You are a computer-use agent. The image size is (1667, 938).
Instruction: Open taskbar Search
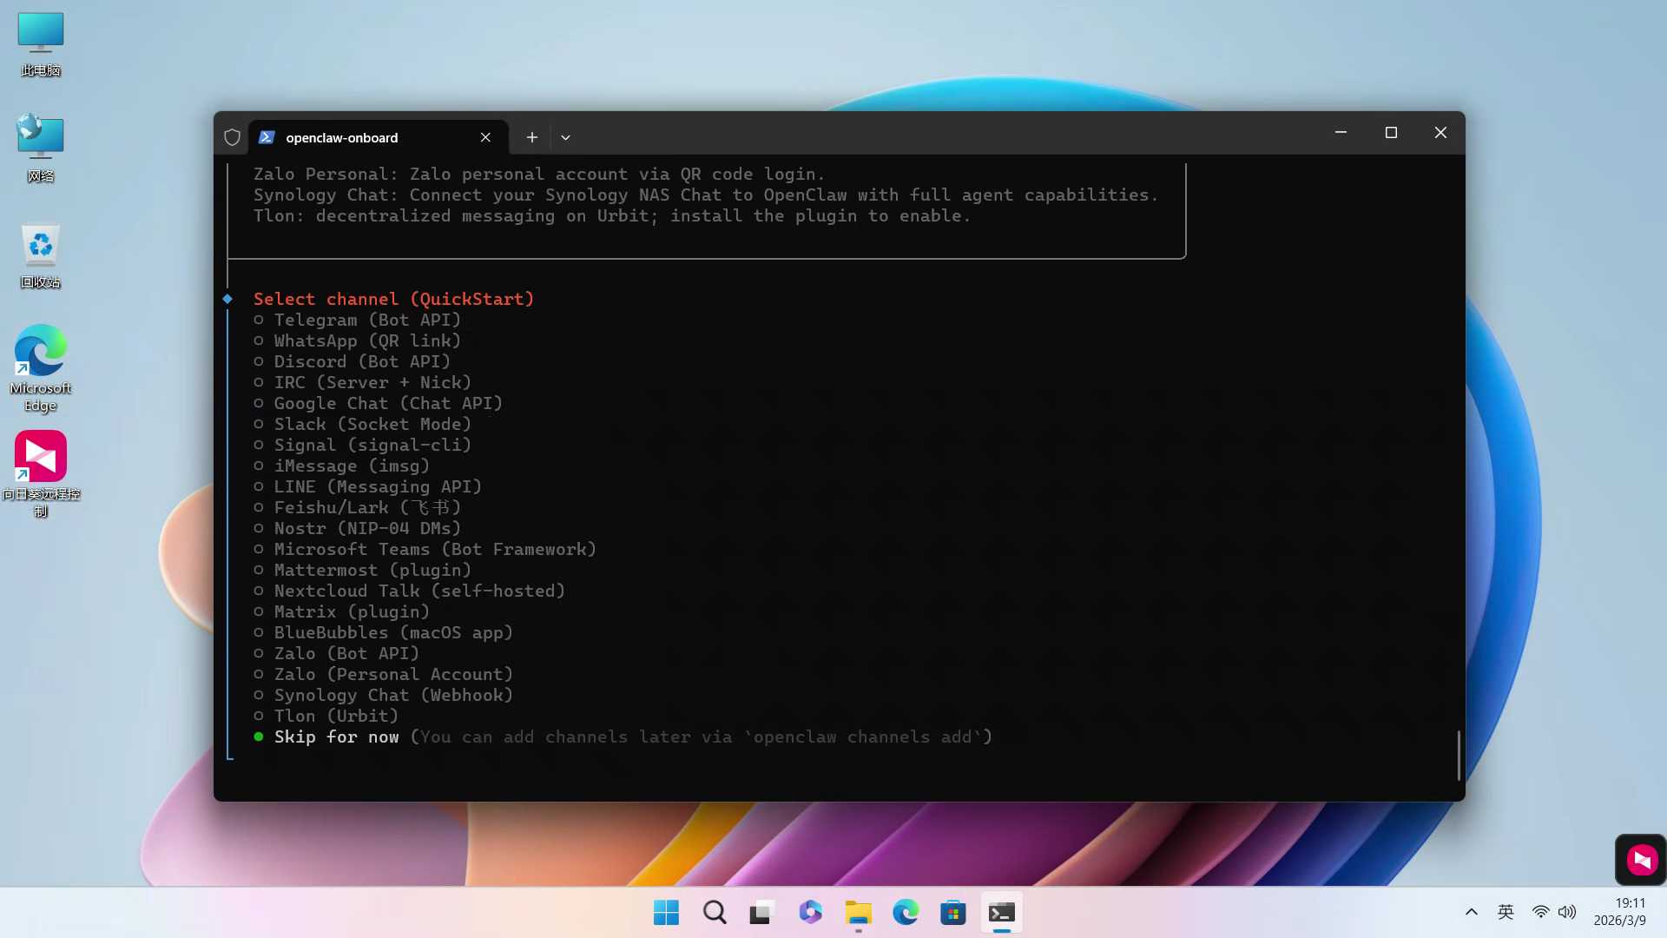pyautogui.click(x=715, y=912)
